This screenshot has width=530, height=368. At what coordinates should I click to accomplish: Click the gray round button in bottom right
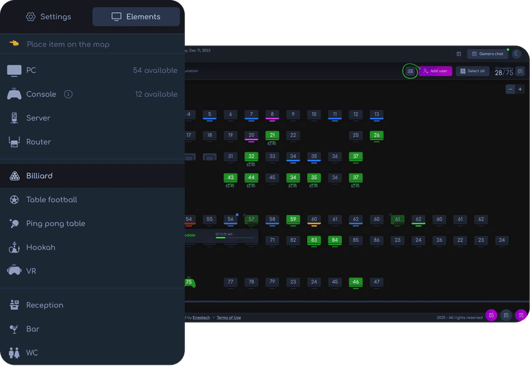(506, 316)
